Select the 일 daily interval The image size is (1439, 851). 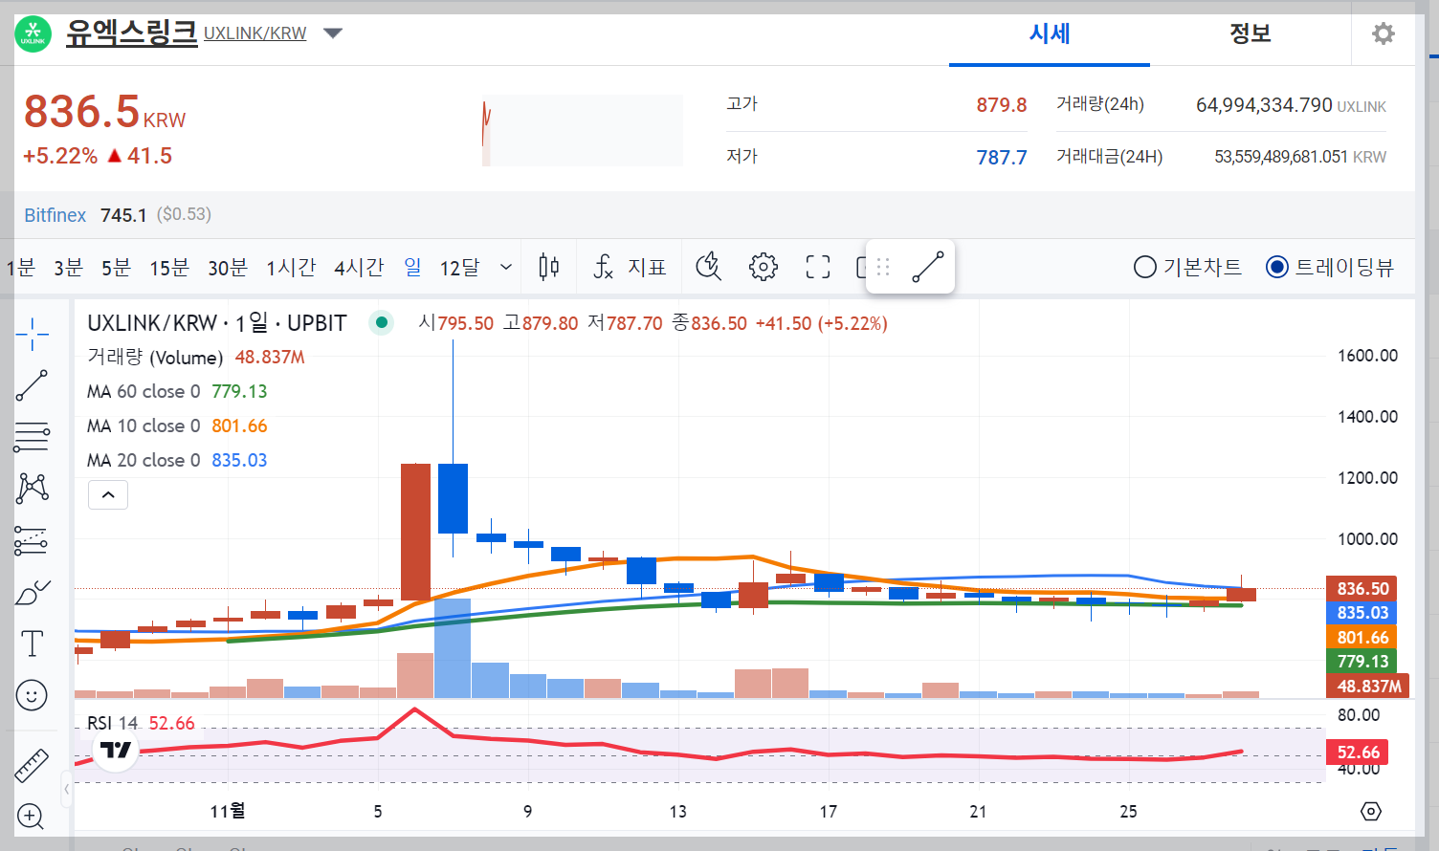click(412, 267)
